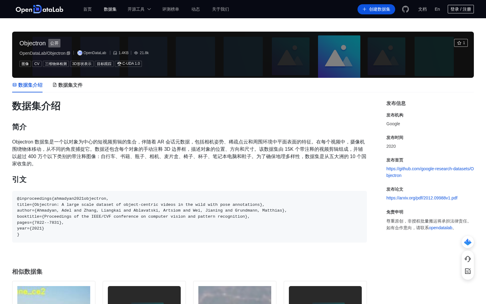This screenshot has height=304, width=486.
Task: Click the 图像 tag
Action: [25, 64]
